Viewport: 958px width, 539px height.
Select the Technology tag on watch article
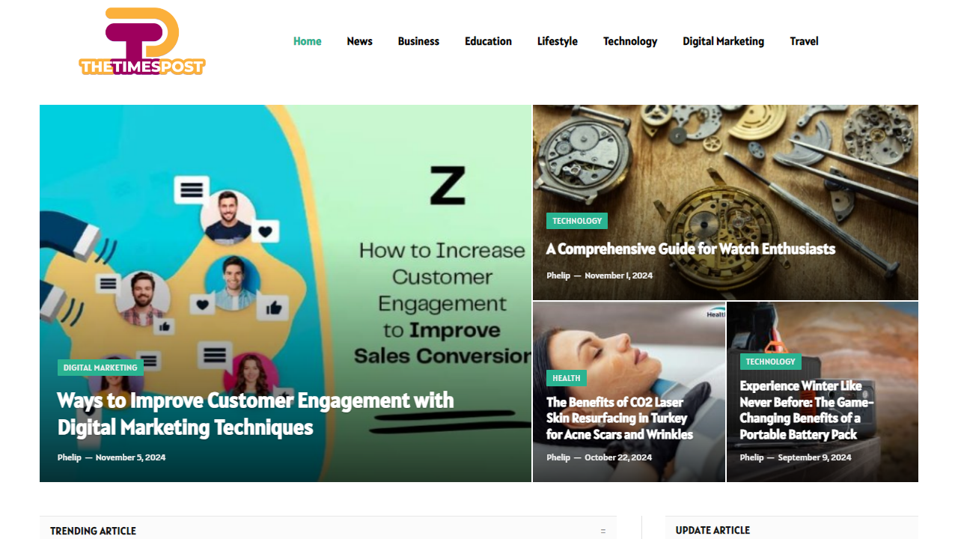(x=577, y=221)
